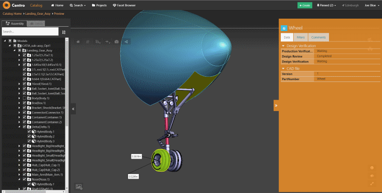This screenshot has width=382, height=193.
Task: Uncheck the 9.664.1 CATPart checkbox
Action: point(24,79)
